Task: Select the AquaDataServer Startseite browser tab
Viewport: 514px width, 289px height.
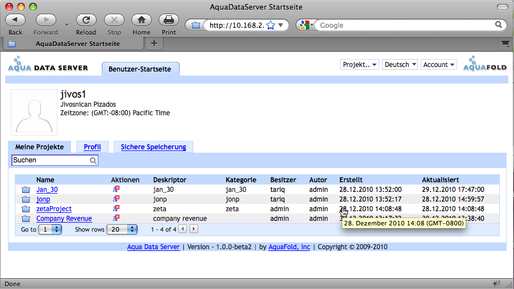Action: pyautogui.click(x=74, y=44)
